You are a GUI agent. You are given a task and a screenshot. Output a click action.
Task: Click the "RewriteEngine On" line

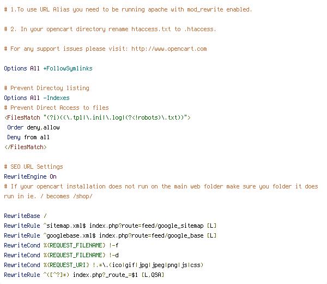30,176
